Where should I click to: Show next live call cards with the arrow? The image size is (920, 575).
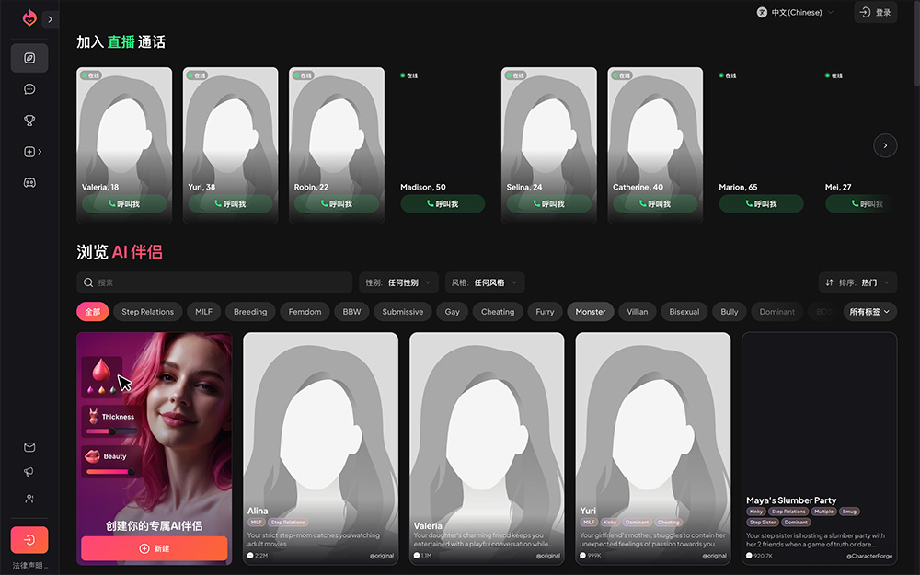pyautogui.click(x=885, y=145)
